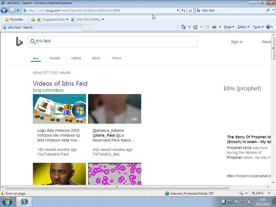Viewport: 276px width, 207px height.
Task: Click the New Tab blank button
Action: click(86, 28)
